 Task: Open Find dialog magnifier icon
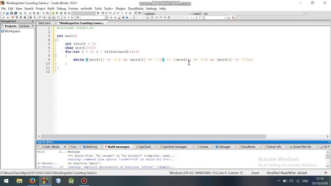43,13
